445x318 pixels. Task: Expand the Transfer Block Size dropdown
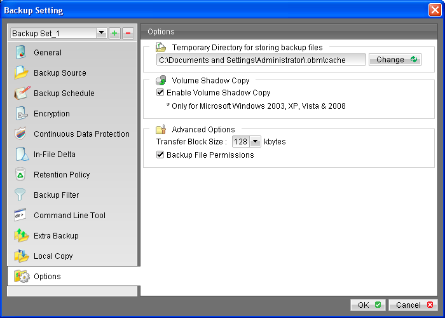255,142
